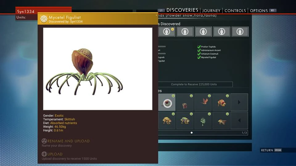The image size is (296, 166).
Task: Click the Syn1334 player name label
Action: 26,11
